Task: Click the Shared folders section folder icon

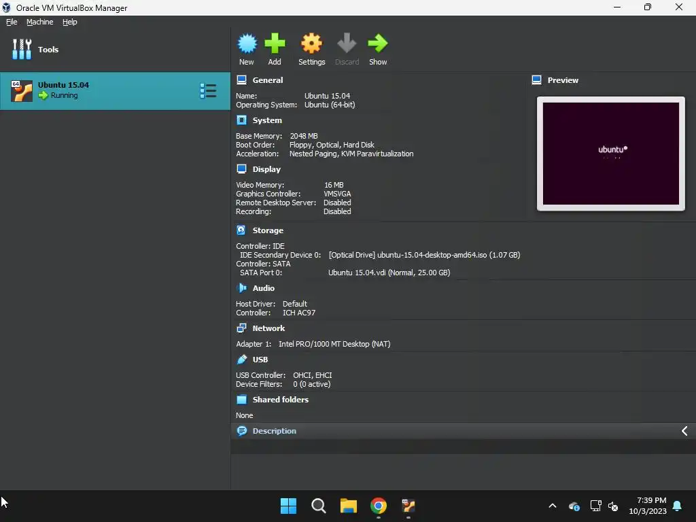Action: (x=241, y=400)
